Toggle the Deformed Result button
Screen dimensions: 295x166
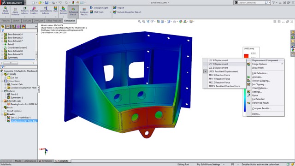click(73, 12)
